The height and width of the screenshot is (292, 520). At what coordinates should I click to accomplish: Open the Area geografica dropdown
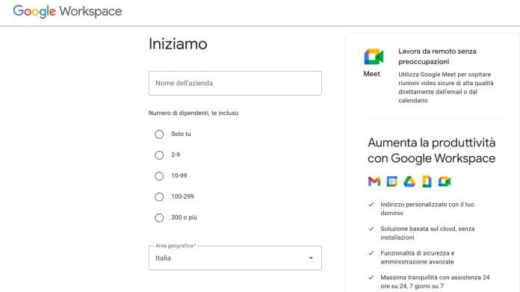[x=235, y=258]
